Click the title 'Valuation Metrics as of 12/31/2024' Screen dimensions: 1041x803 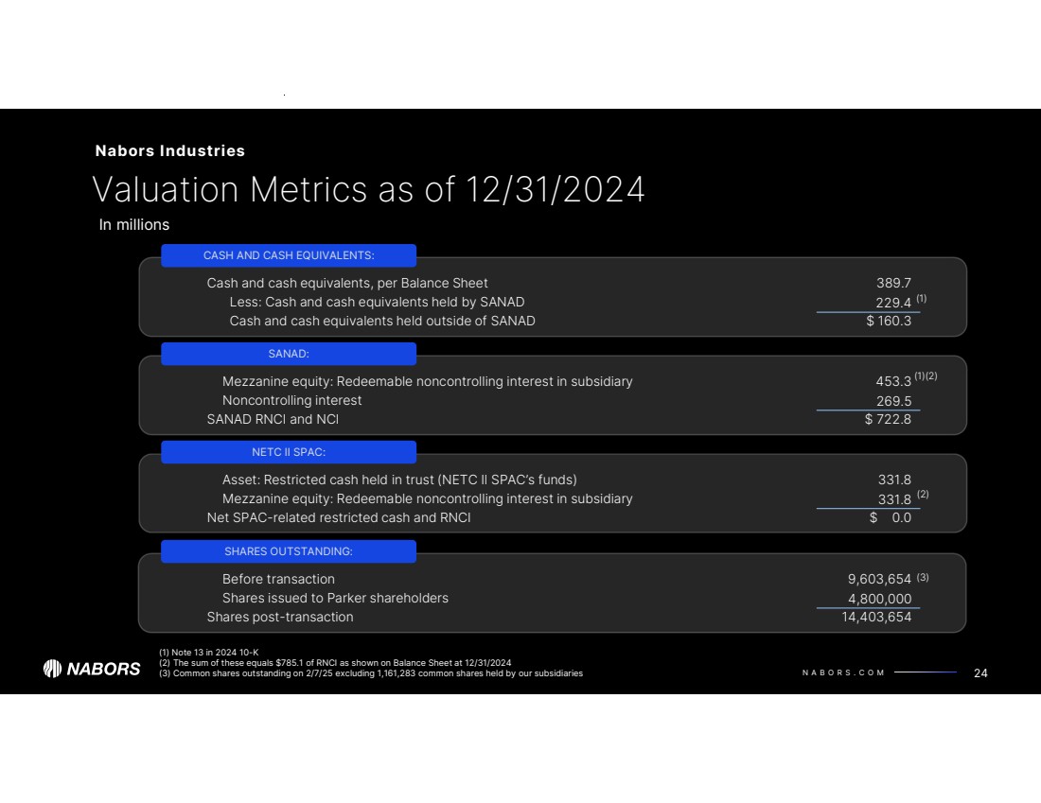(x=368, y=189)
